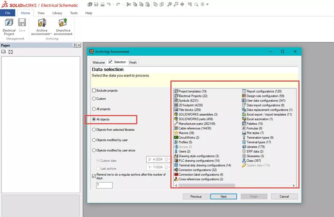
Task: Go to the Welcome wizard tab
Action: pyautogui.click(x=99, y=63)
